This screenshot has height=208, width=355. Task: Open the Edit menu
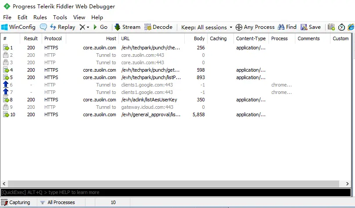coord(22,17)
